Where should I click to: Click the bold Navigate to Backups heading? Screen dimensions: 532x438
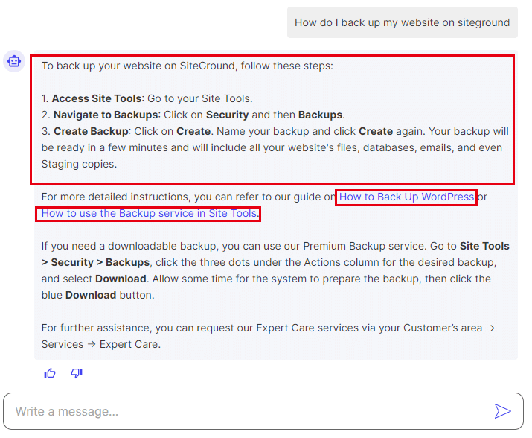[106, 115]
